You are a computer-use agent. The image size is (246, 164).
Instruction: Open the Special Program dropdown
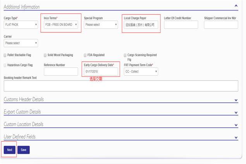(x=101, y=25)
